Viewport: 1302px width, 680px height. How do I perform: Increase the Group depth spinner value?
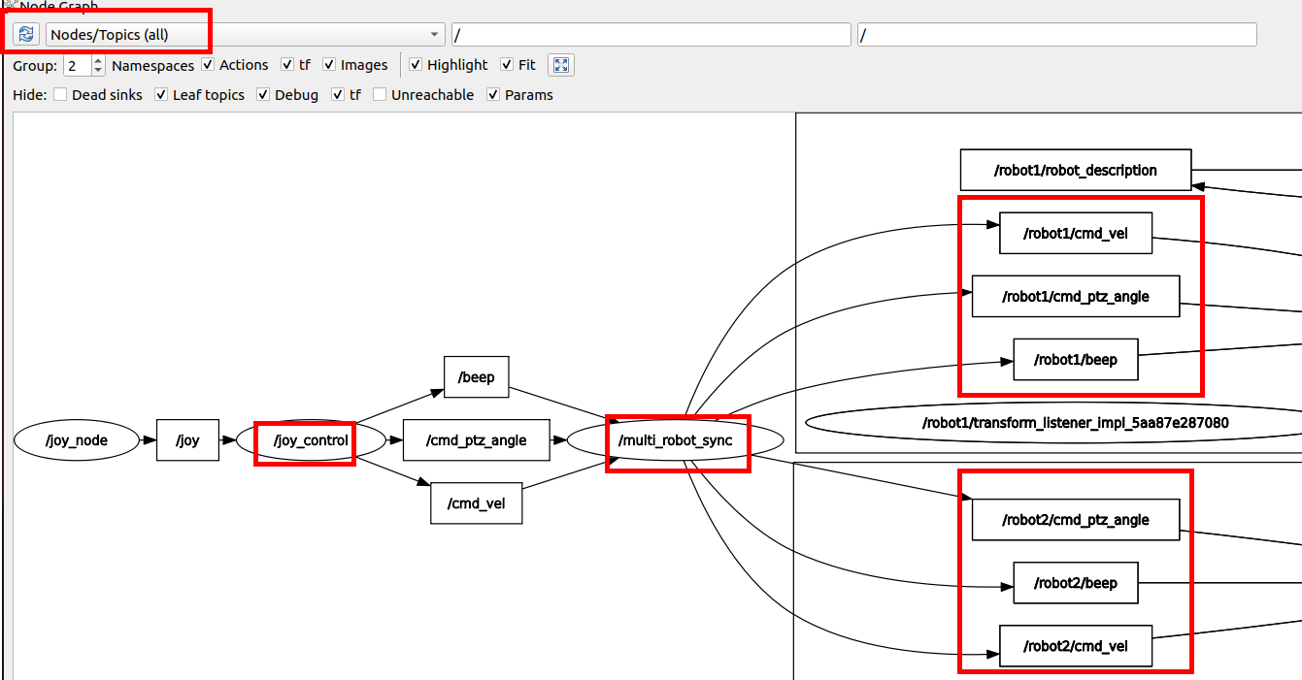(x=98, y=60)
